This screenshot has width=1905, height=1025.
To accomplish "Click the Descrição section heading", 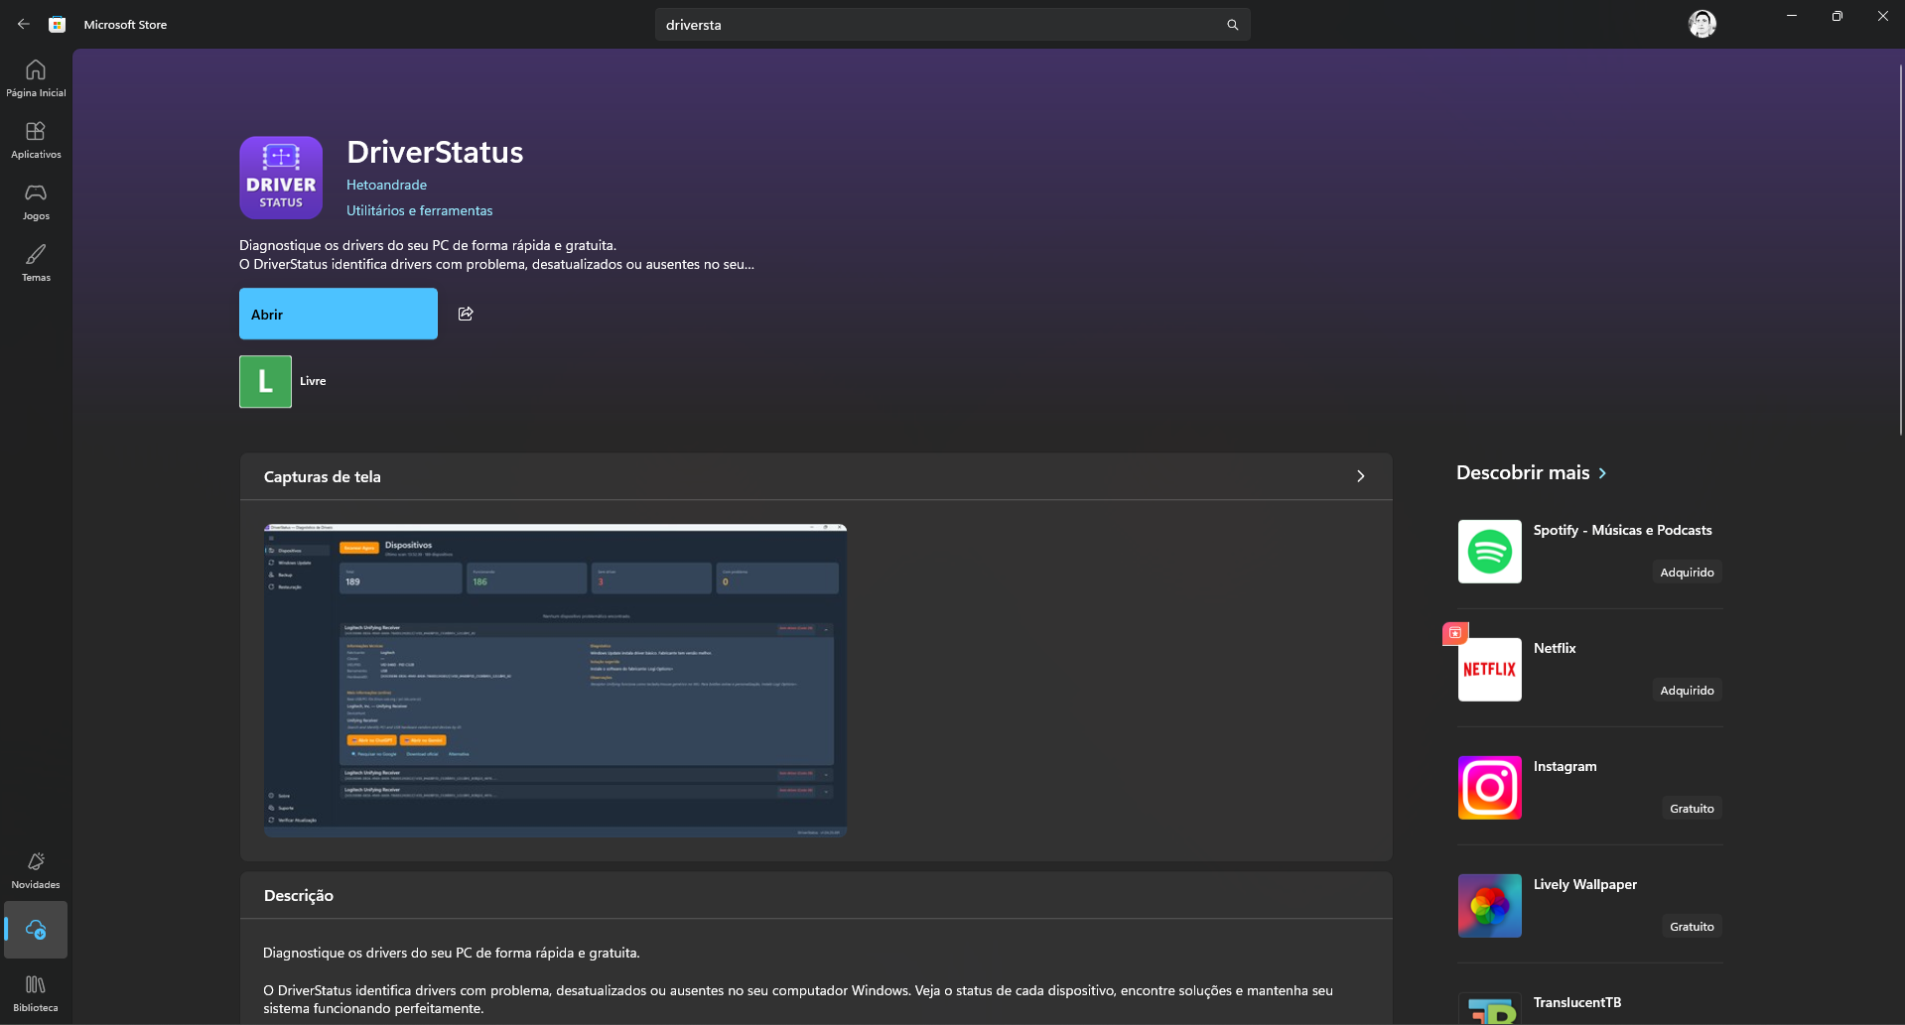I will 299,895.
